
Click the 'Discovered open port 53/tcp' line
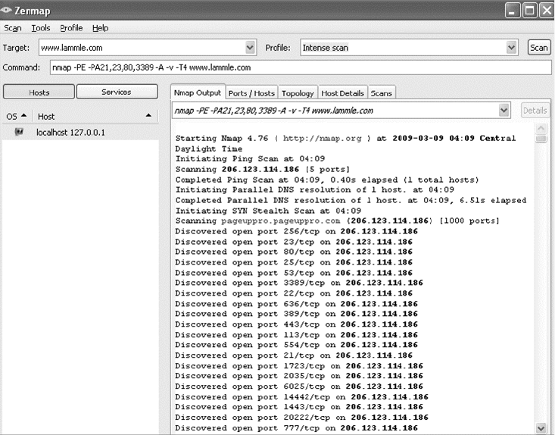coord(294,273)
